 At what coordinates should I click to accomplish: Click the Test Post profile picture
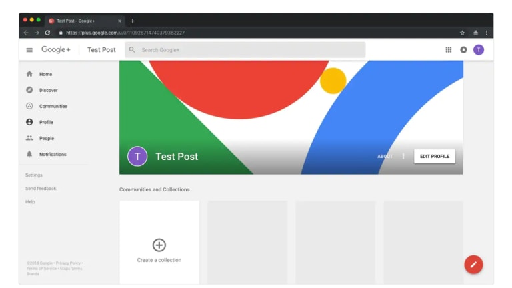point(137,157)
